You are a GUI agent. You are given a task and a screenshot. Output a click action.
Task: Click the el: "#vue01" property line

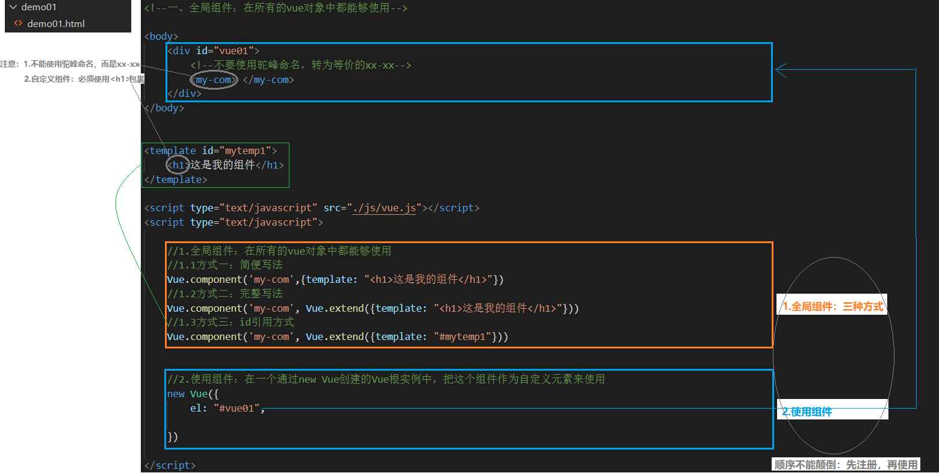227,408
